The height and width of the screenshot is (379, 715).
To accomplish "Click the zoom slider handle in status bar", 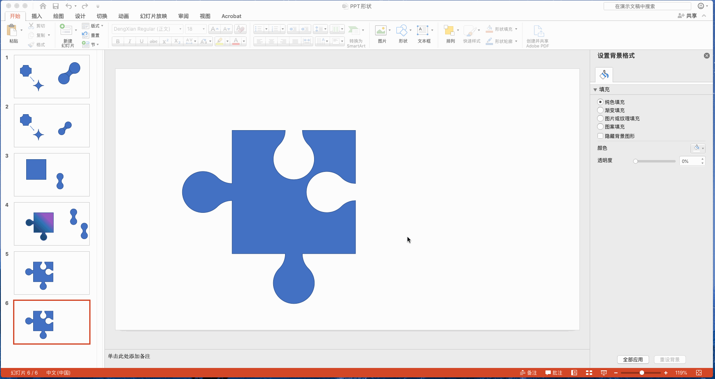I will tap(642, 373).
